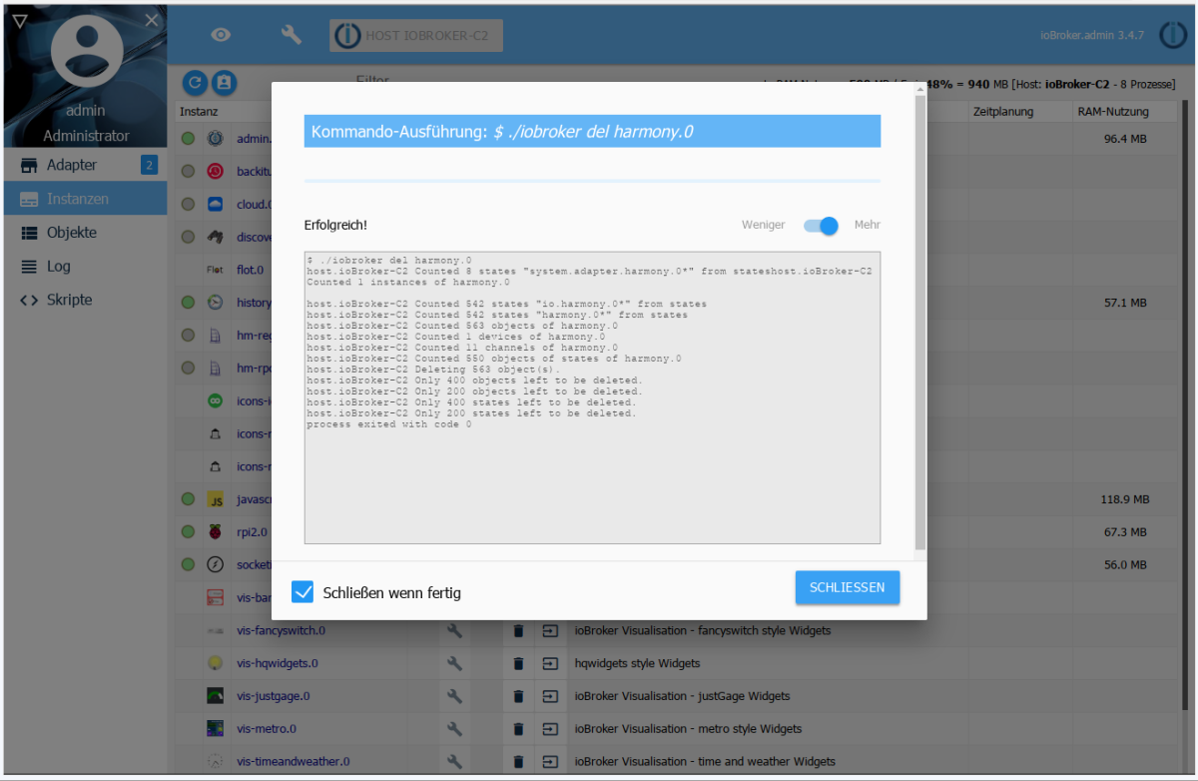Screen dimensions: 1198x781
Task: Open the Instanzen page in sidebar
Action: tap(85, 199)
